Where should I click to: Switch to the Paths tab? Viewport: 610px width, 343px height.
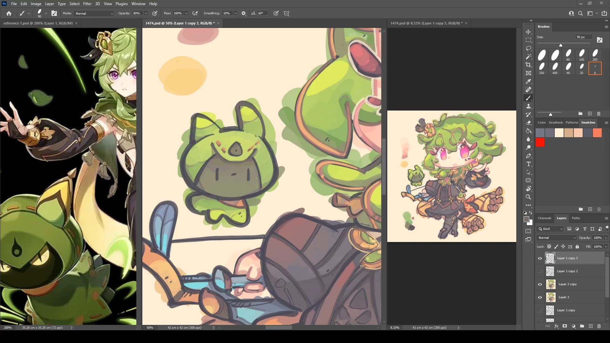[576, 218]
